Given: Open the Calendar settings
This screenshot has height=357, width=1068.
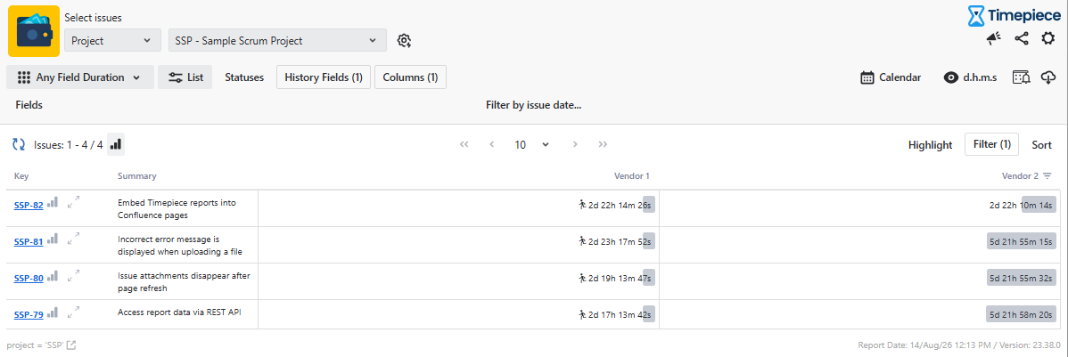Looking at the screenshot, I should point(891,77).
